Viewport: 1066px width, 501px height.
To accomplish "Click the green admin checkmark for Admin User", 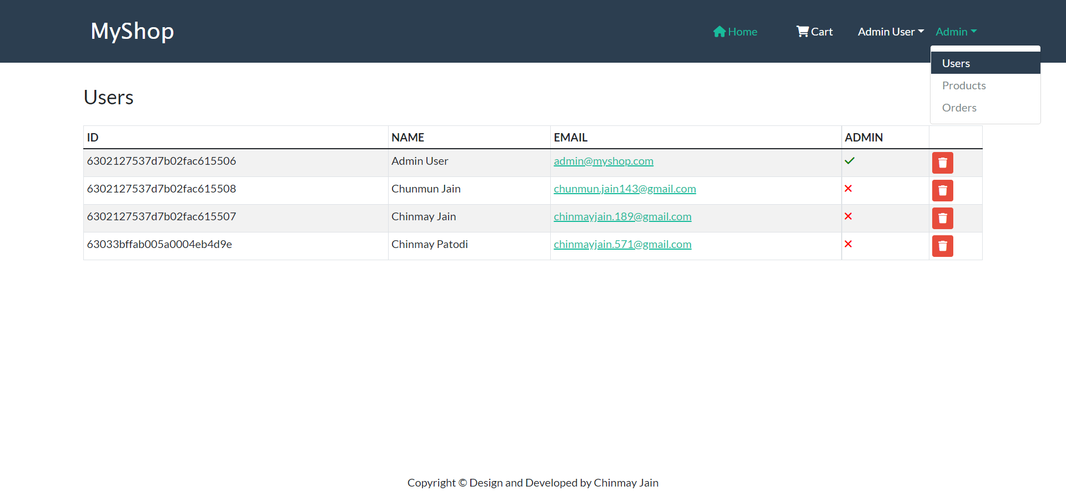I will click(x=850, y=161).
